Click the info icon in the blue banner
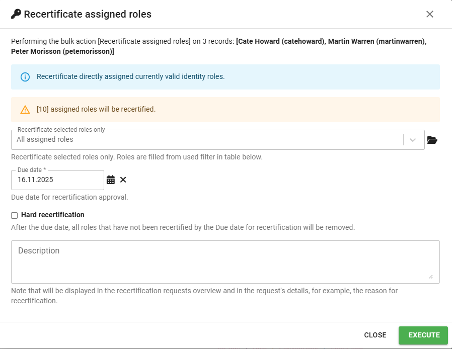 (x=25, y=77)
